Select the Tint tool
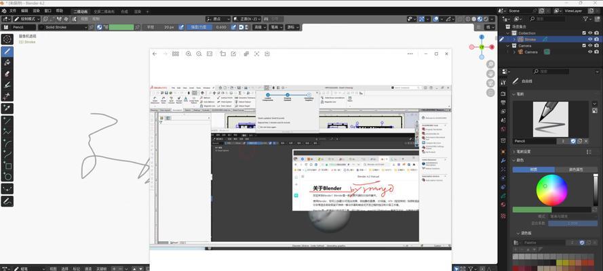 click(x=7, y=85)
